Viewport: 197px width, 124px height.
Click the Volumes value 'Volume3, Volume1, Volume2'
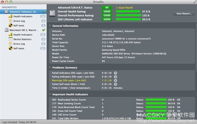[x=118, y=31]
